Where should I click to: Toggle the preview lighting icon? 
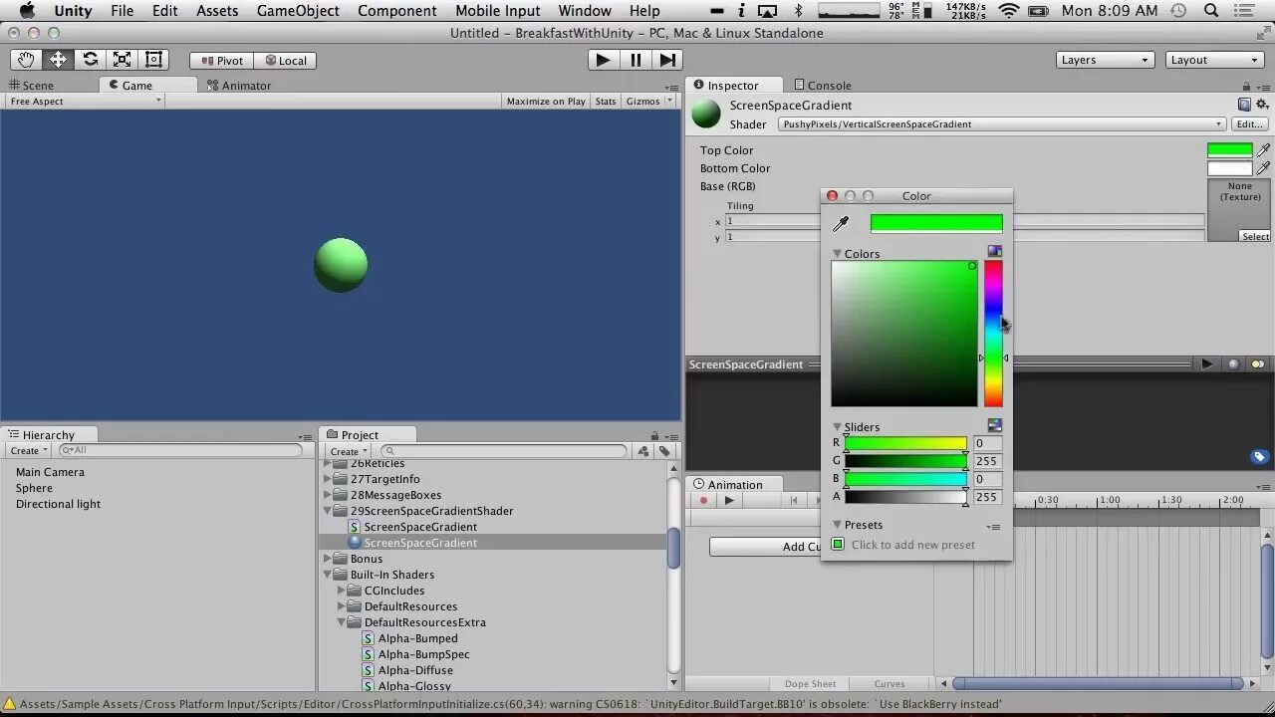pyautogui.click(x=1257, y=364)
